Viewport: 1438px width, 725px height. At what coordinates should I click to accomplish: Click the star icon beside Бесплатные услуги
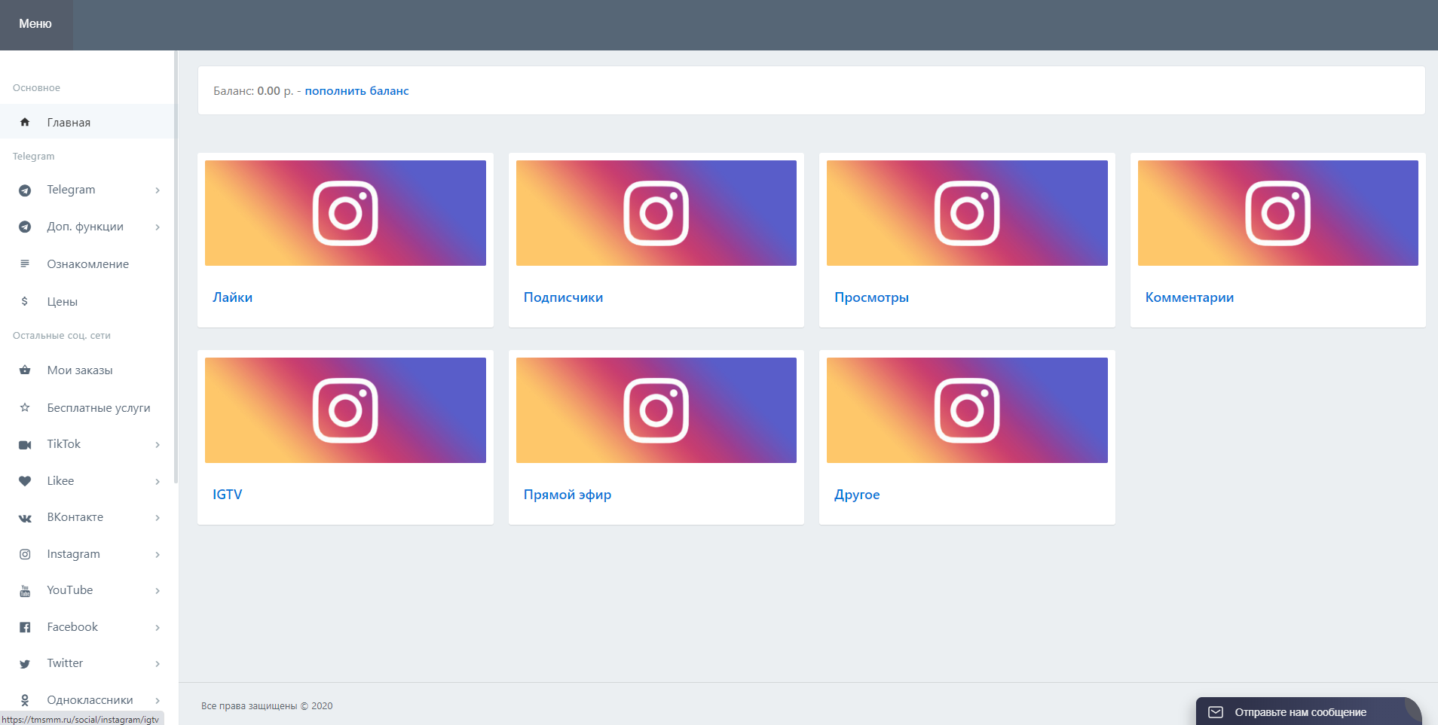pos(25,407)
